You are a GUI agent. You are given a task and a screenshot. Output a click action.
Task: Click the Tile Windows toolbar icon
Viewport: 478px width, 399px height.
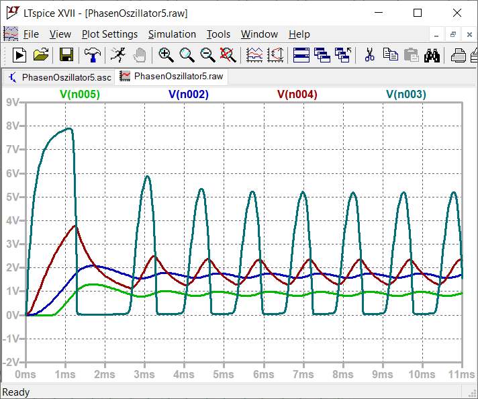click(301, 55)
